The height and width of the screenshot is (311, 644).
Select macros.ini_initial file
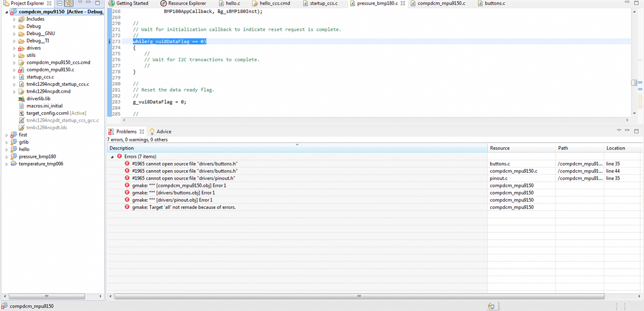pos(45,106)
